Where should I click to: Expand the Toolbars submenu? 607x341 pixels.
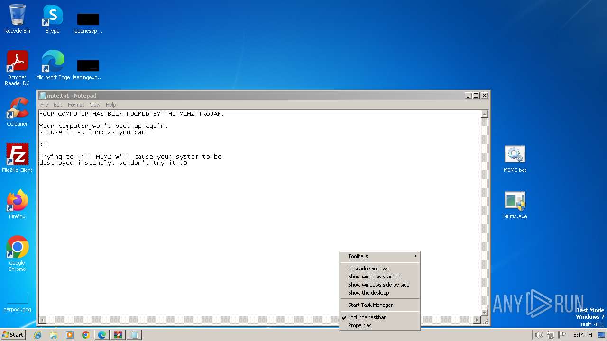380,256
